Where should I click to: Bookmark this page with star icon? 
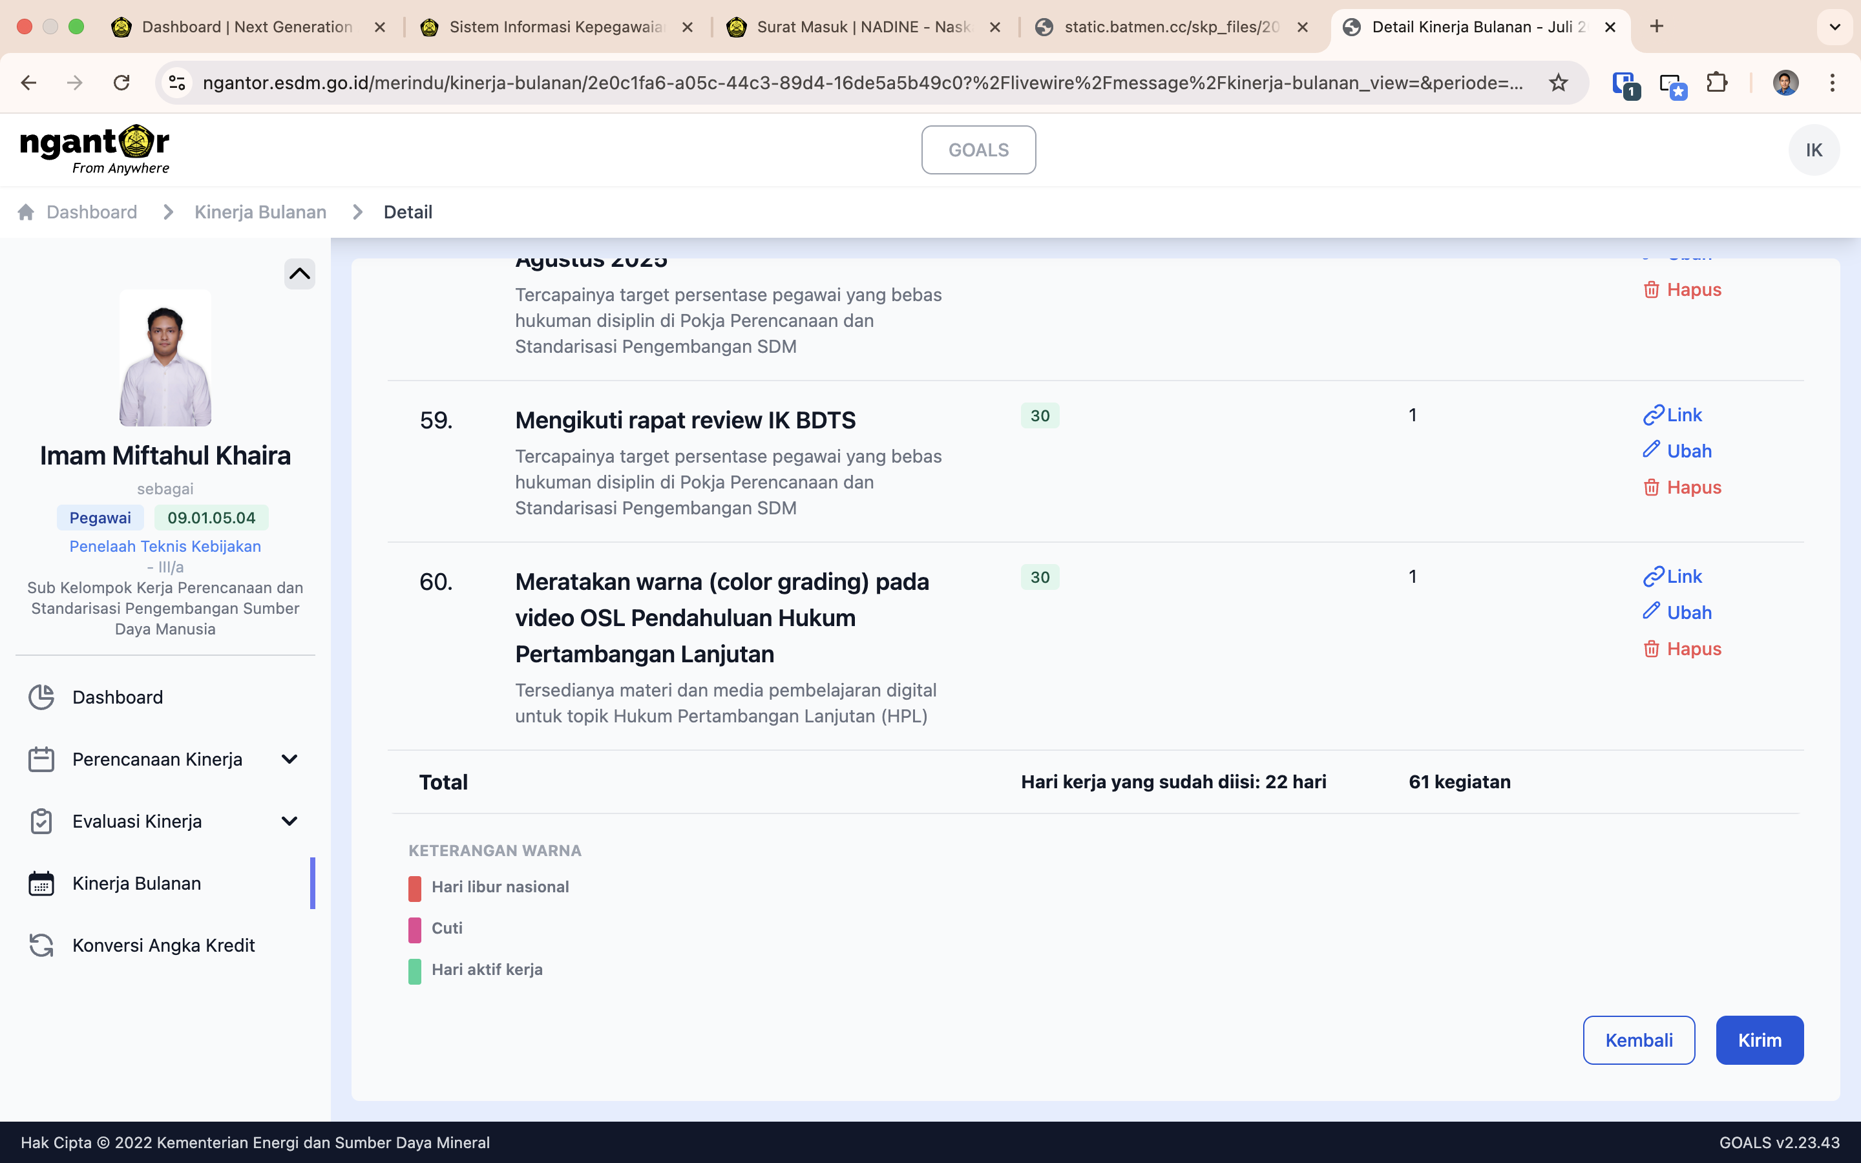1558,82
